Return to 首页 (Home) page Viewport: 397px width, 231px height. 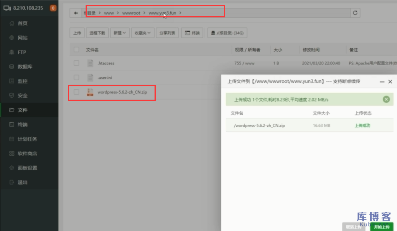pos(22,23)
